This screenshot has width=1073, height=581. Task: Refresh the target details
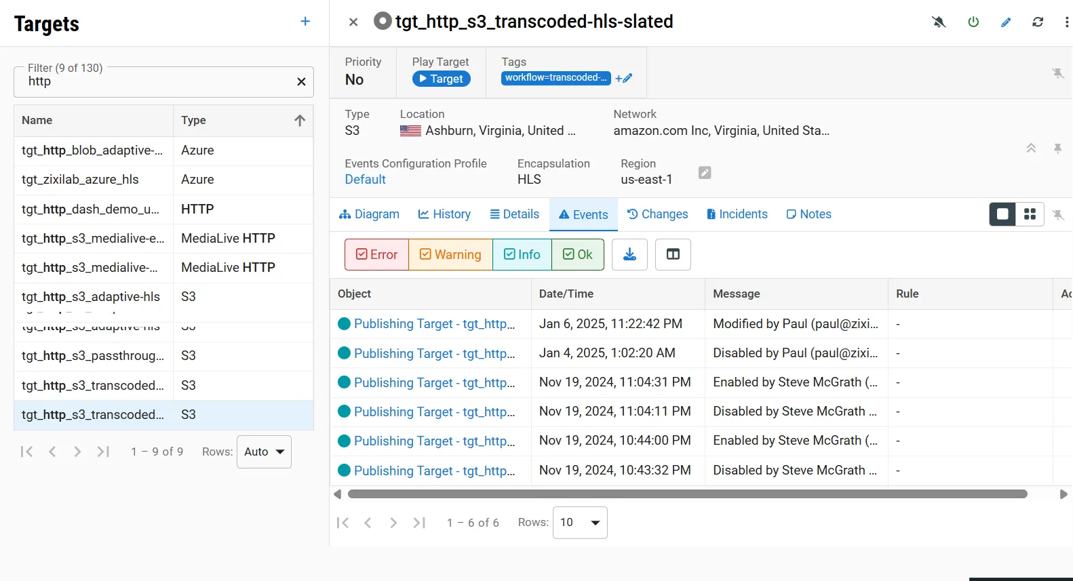pos(1038,22)
